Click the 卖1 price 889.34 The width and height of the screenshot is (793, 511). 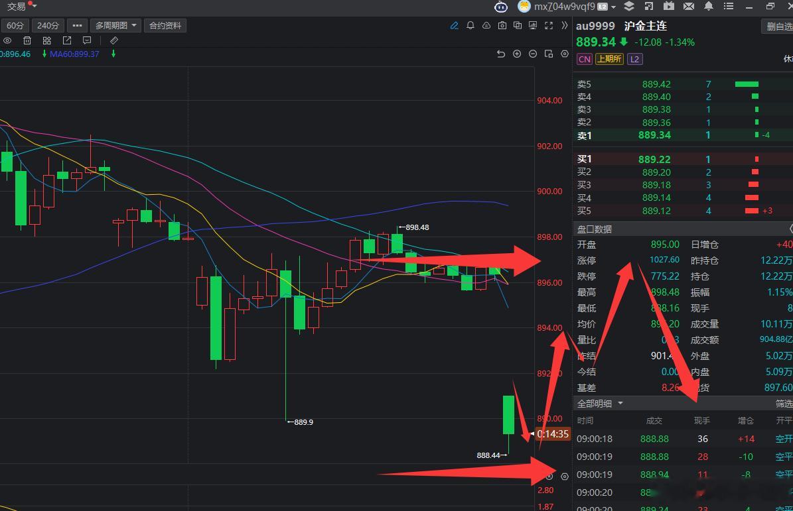click(654, 135)
